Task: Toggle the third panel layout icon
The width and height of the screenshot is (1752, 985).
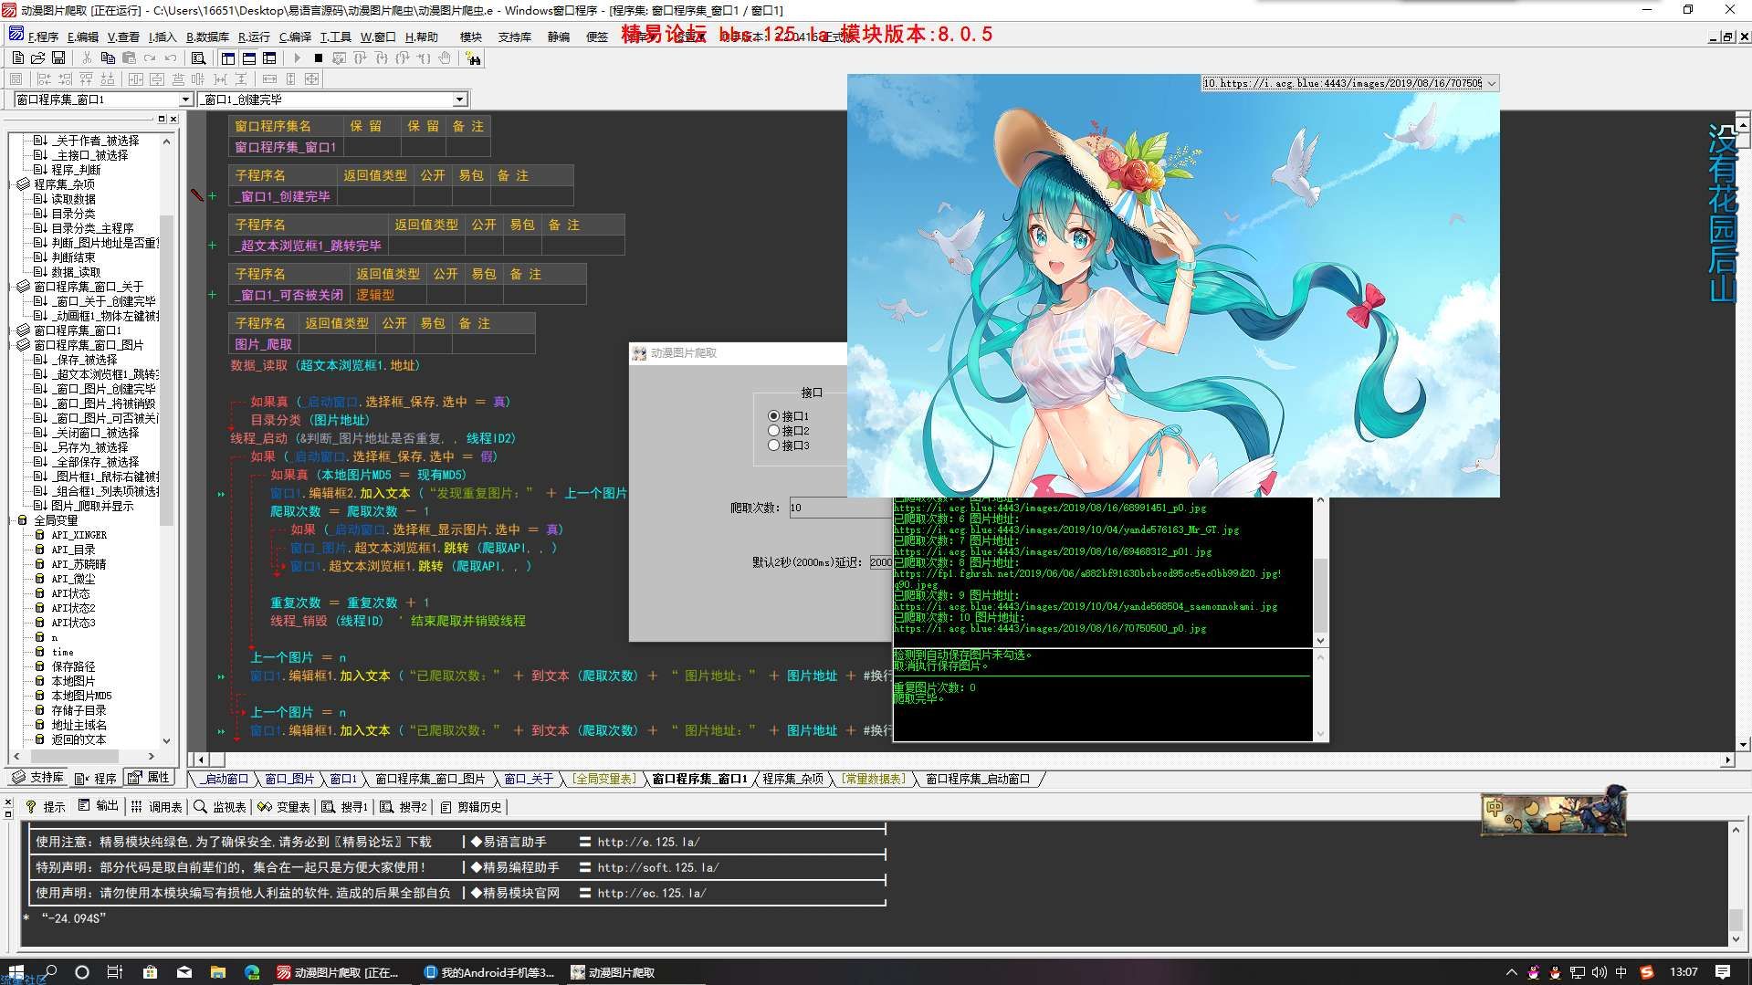Action: click(269, 58)
